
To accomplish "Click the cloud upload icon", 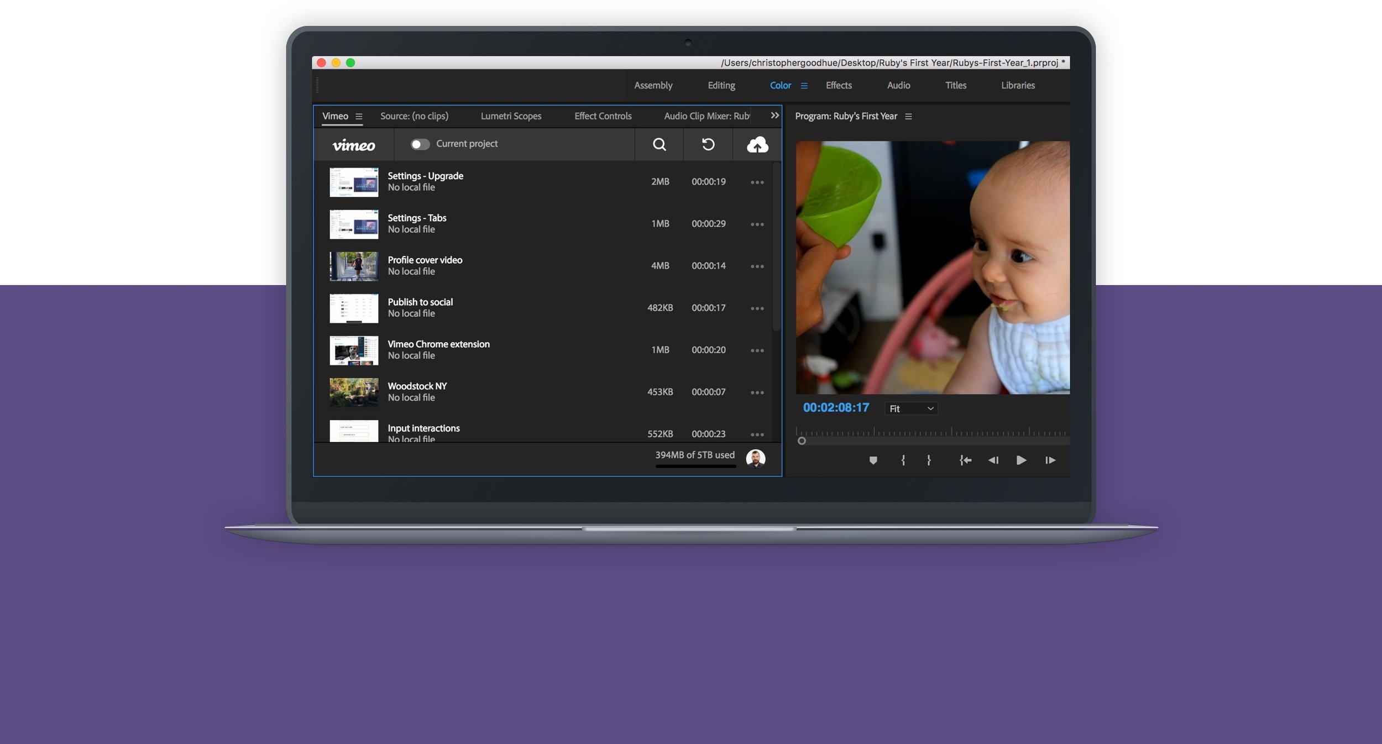I will tap(757, 144).
